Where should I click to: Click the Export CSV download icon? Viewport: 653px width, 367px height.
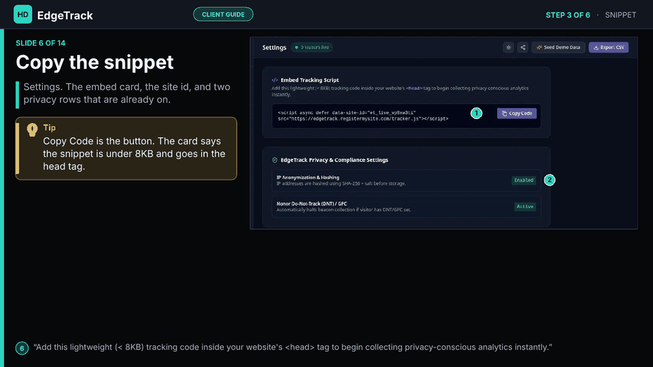pos(596,48)
